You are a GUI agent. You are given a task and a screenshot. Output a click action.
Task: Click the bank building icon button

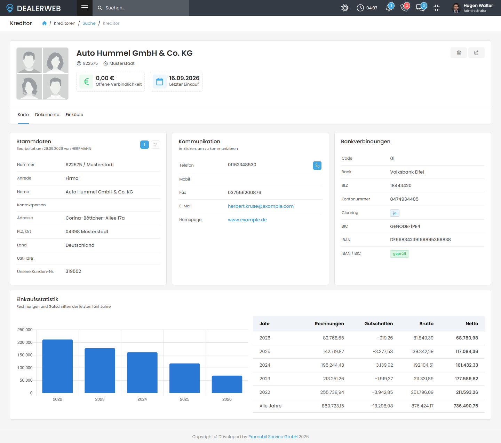coord(459,53)
